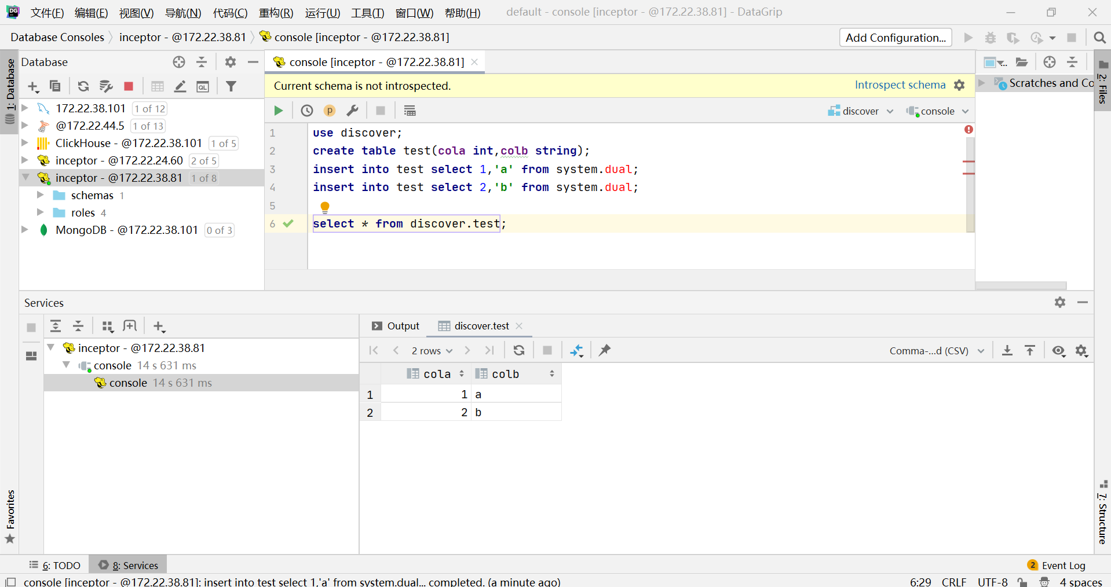Screen dimensions: 1111x587
Task: Click the wrench settings icon in console toolbar
Action: (352, 111)
